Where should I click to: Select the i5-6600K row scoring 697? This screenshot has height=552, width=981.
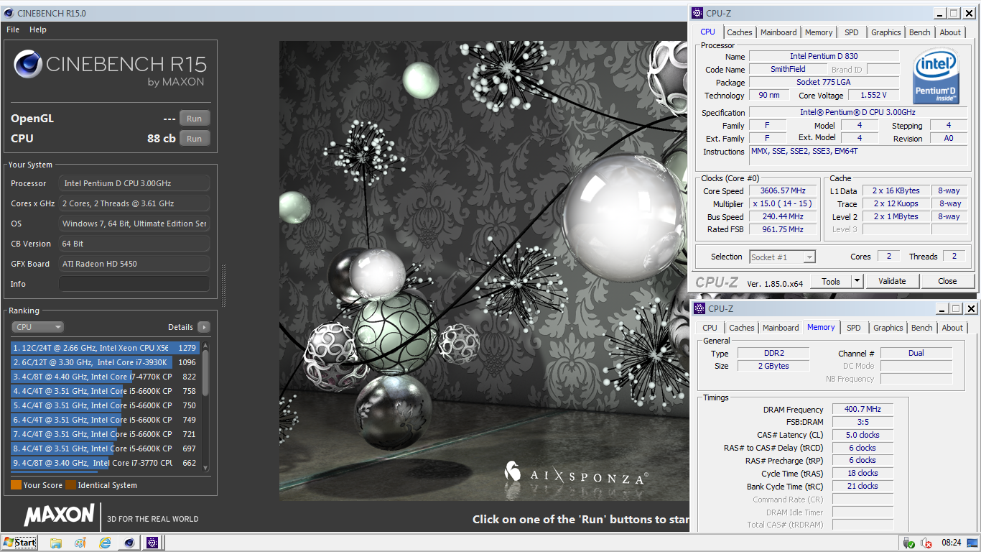[105, 448]
